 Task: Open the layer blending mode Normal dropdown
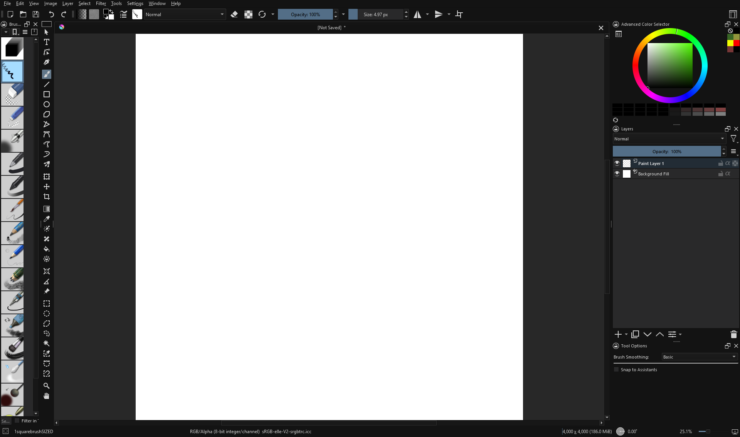tap(669, 139)
